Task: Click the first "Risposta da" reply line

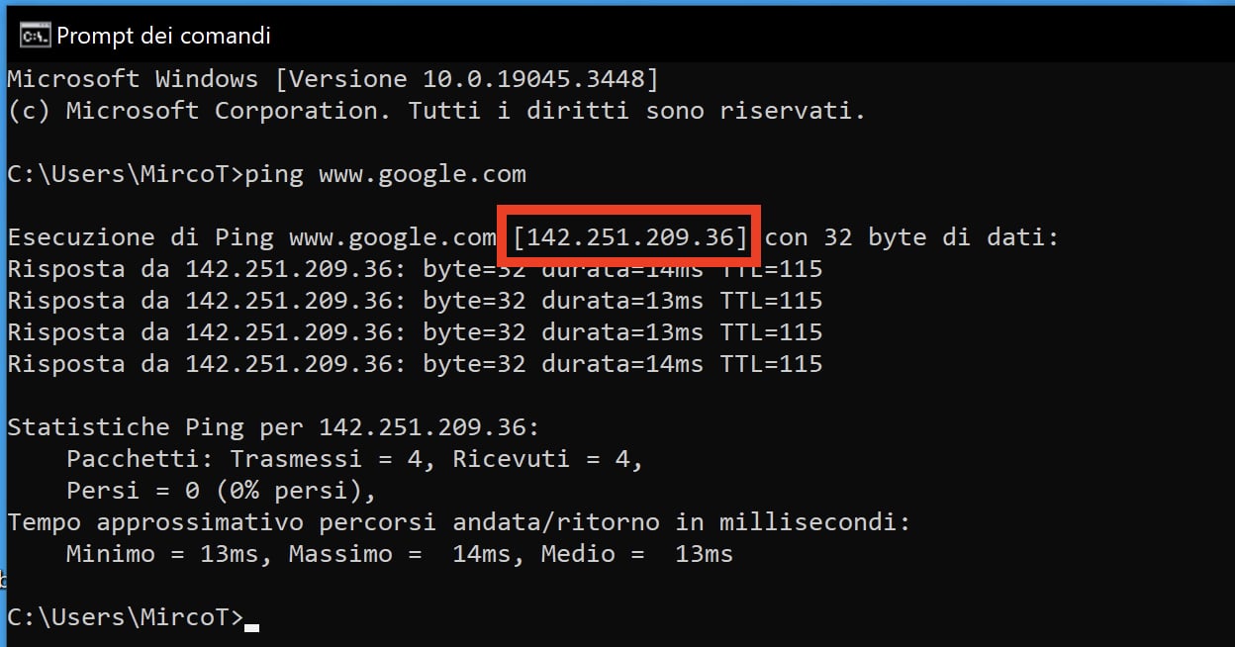Action: [415, 269]
